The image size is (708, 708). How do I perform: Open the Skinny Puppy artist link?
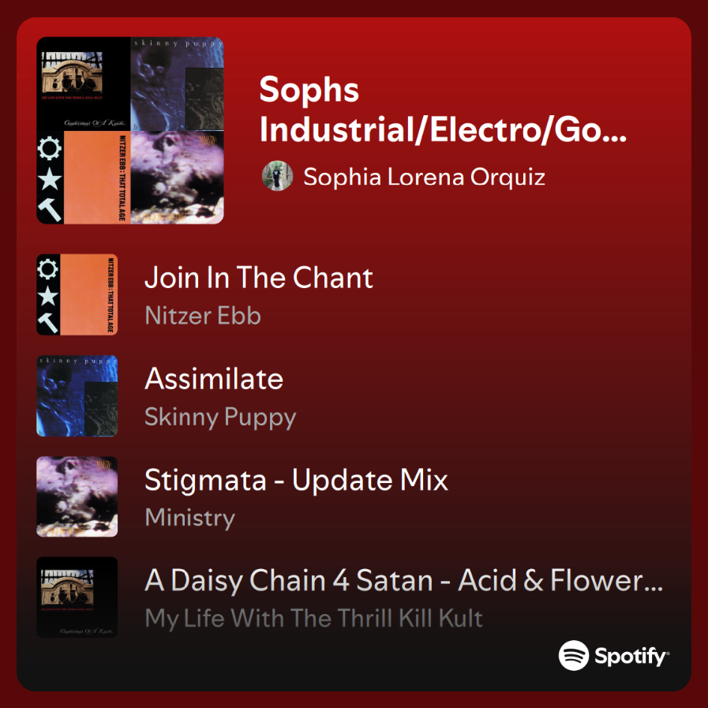click(x=220, y=417)
